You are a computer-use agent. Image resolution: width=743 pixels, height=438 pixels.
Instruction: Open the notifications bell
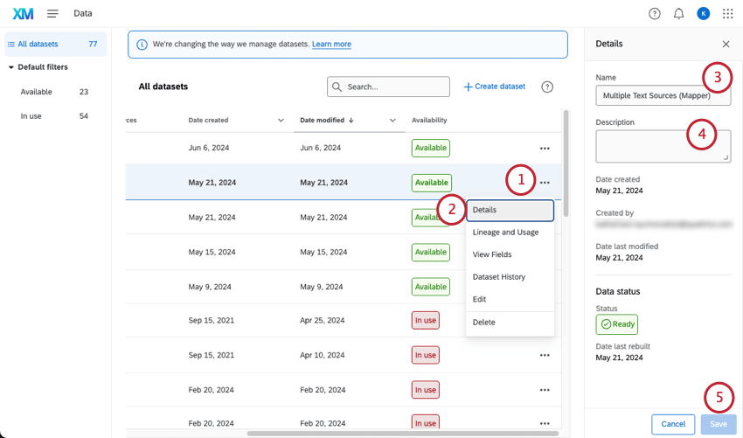[679, 14]
